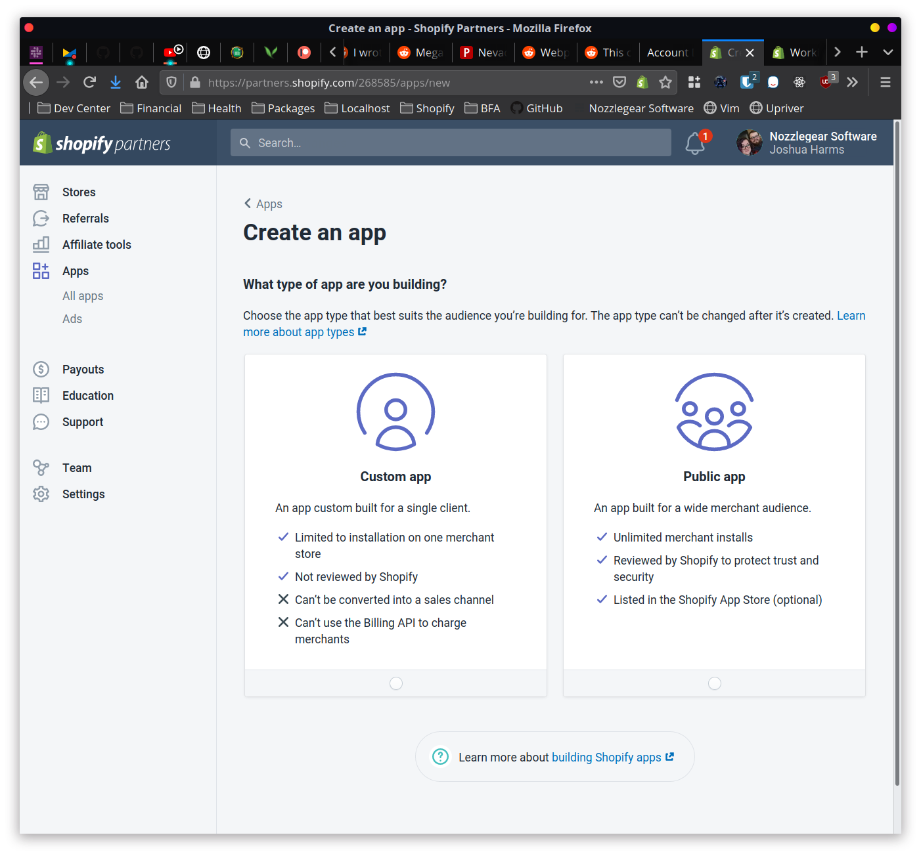Open the Shopify bookmarks folder
Viewport: 921px width, 856px height.
click(x=427, y=108)
